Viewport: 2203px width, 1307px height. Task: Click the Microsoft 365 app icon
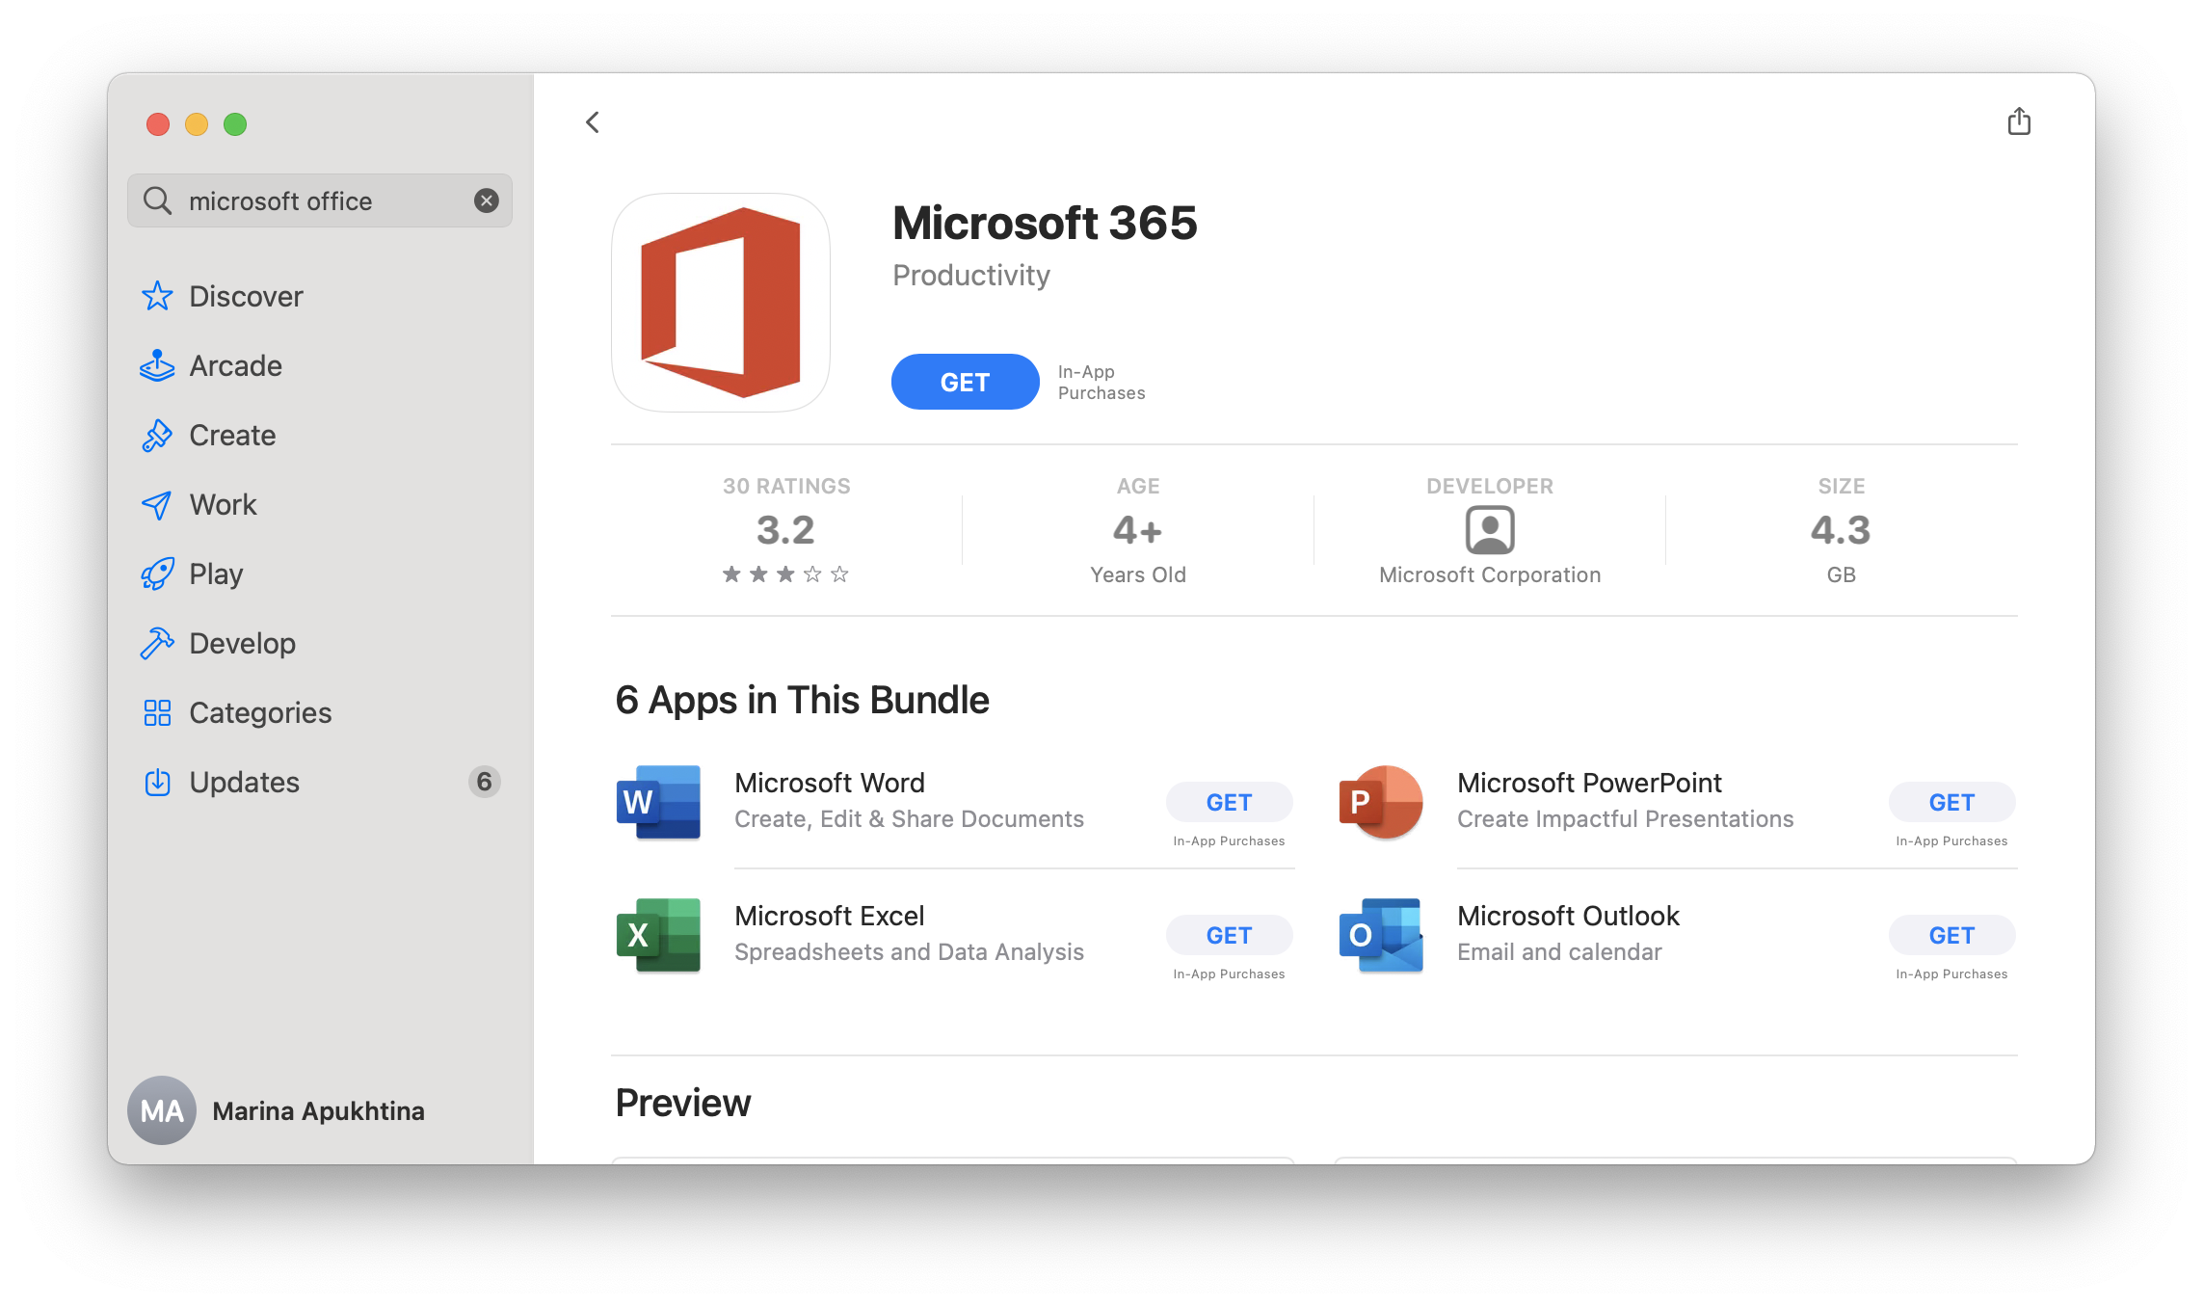click(721, 303)
